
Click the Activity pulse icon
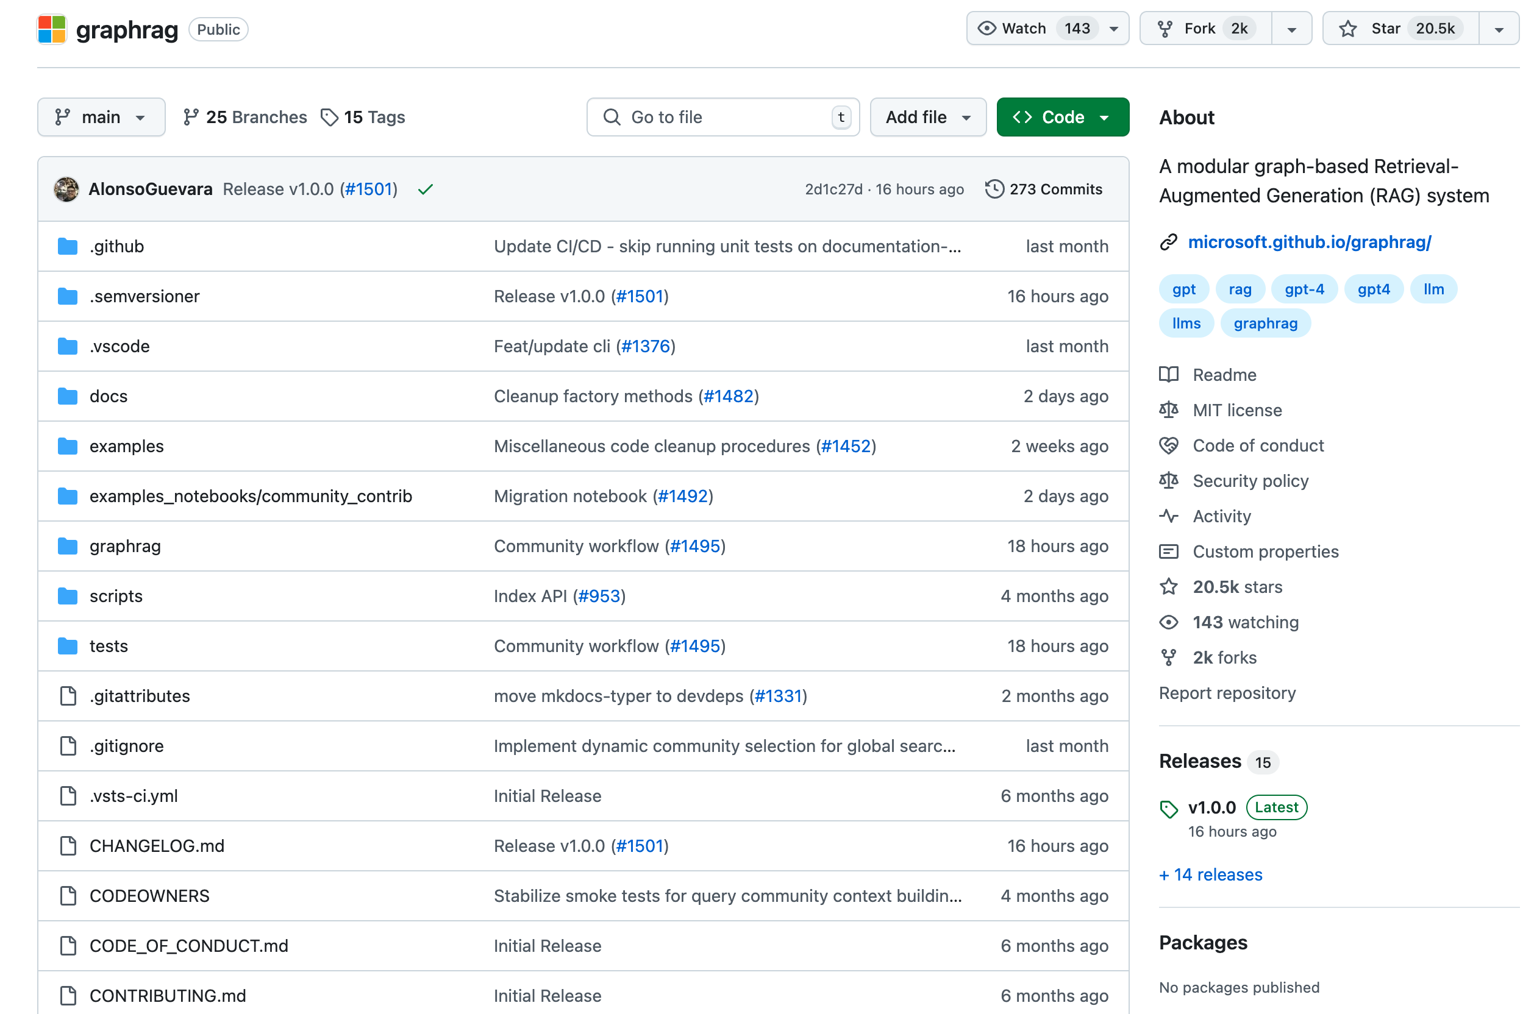[x=1168, y=516]
